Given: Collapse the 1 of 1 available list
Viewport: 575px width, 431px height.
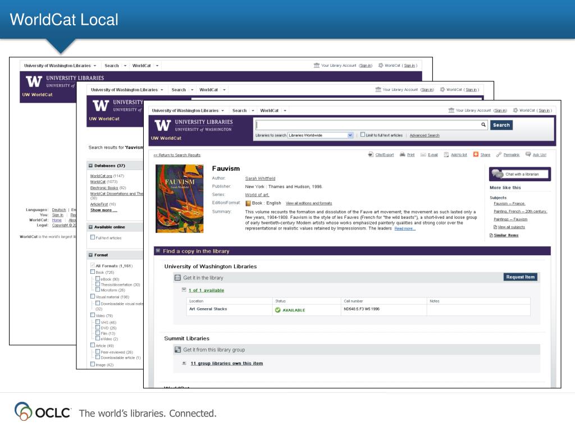Looking at the screenshot, I should click(184, 290).
